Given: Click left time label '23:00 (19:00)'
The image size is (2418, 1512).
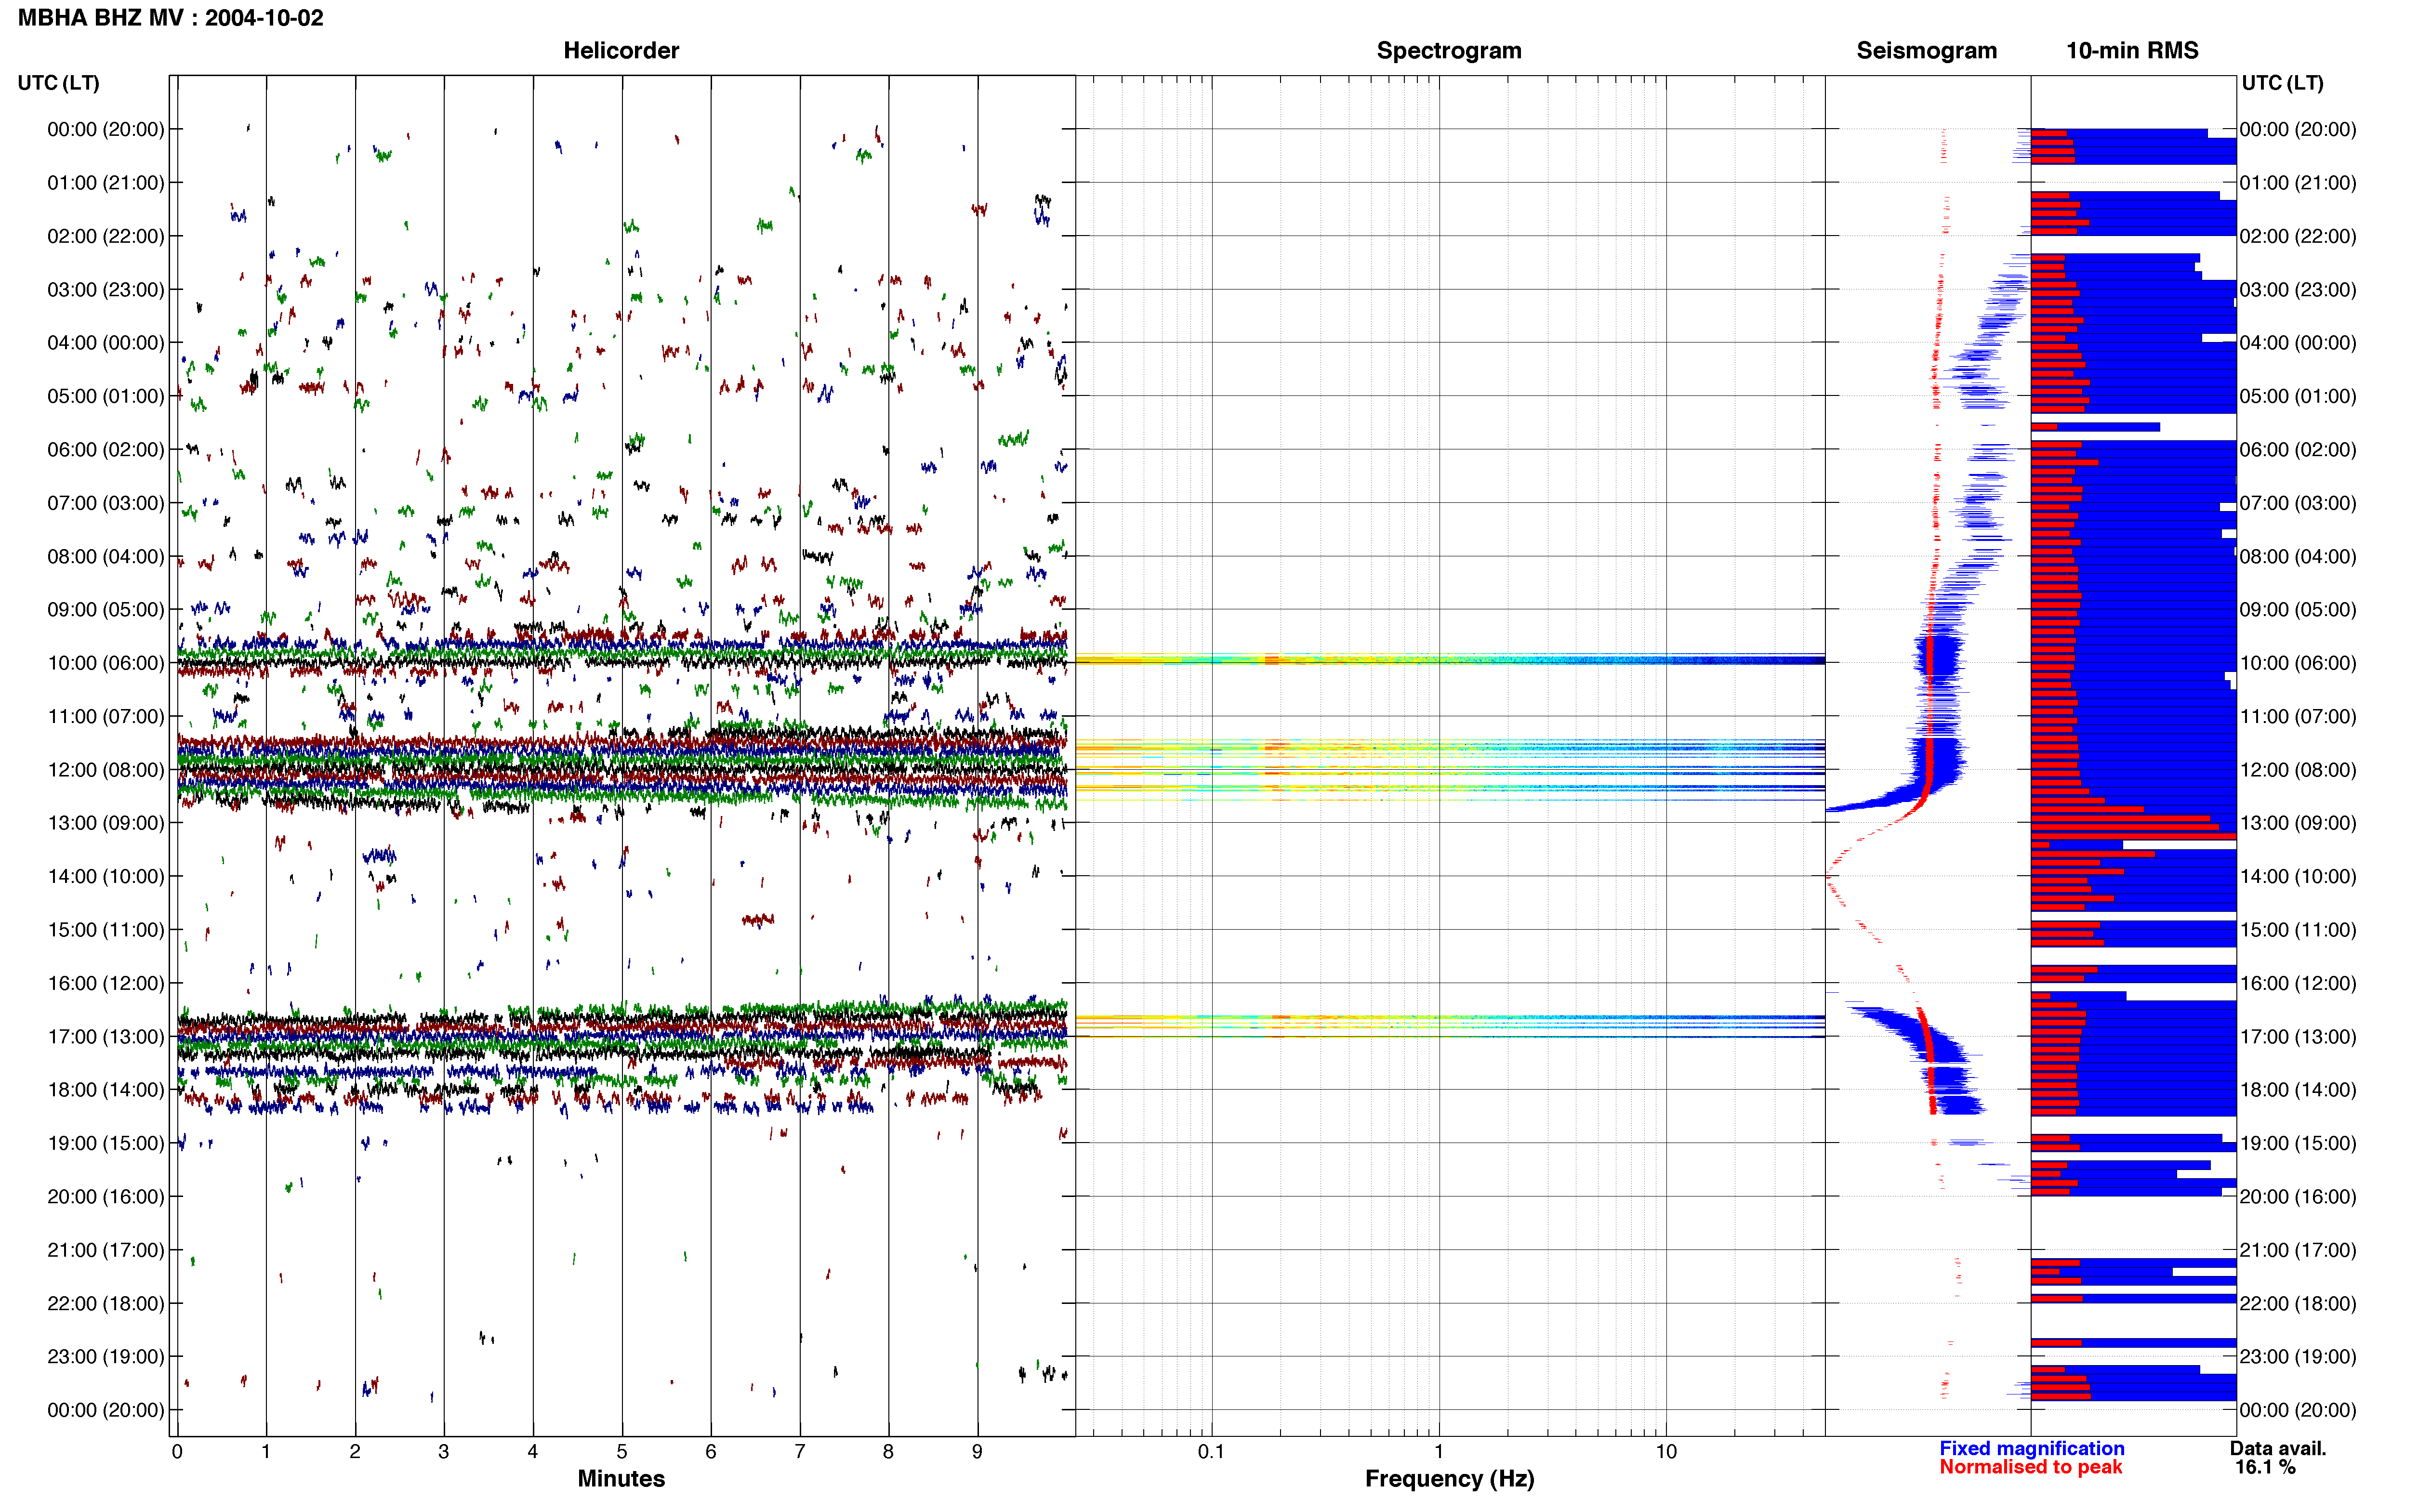Looking at the screenshot, I should 106,1357.
